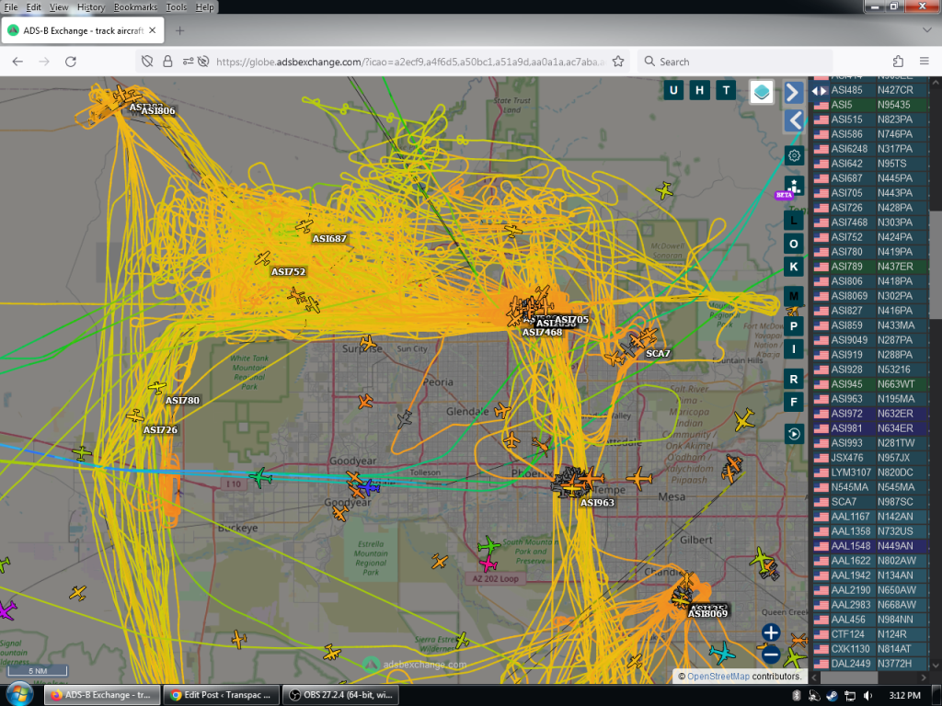Screen dimensions: 942x706
Task: Select the cyan aircraft near zoom controls
Action: pyautogui.click(x=721, y=653)
